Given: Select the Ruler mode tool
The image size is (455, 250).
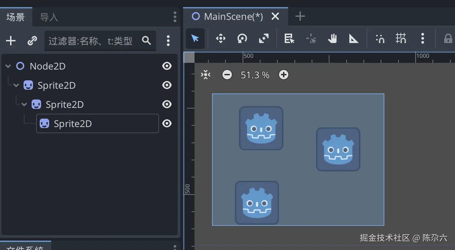Looking at the screenshot, I should point(354,39).
